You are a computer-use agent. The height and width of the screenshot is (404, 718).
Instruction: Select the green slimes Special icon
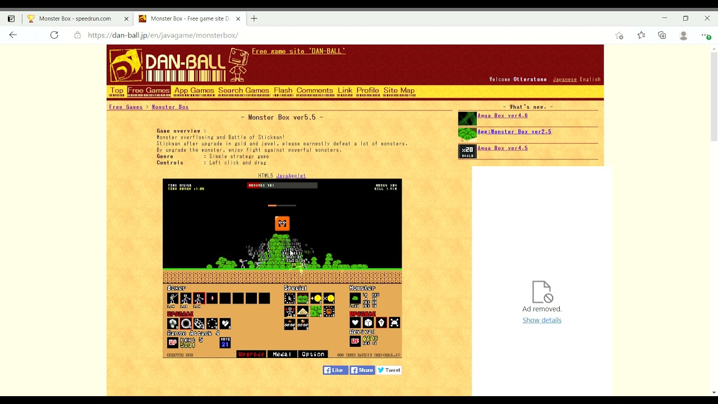(x=303, y=298)
